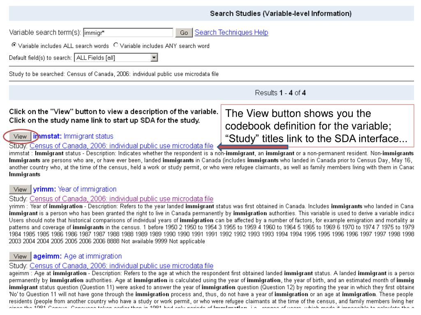
Task: Click the '8888 Not available 9999 Not applicable' text
Action: pyautogui.click(x=156, y=241)
